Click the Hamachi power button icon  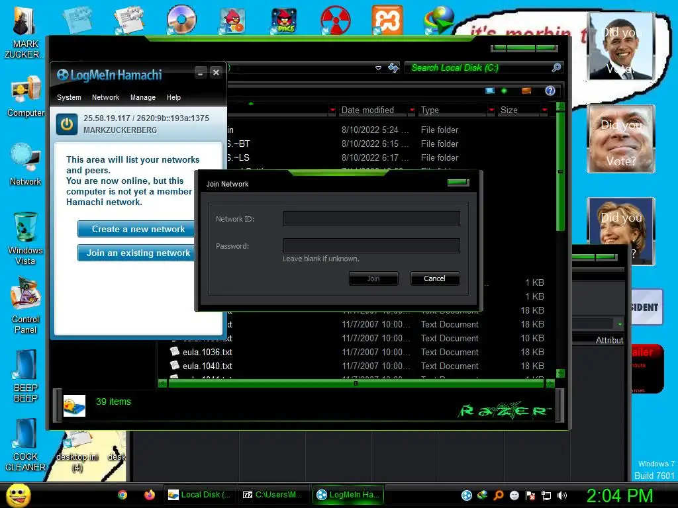(67, 124)
